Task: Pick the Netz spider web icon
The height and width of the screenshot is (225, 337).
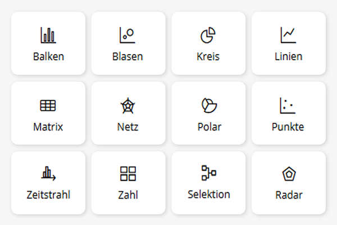Action: tap(128, 105)
